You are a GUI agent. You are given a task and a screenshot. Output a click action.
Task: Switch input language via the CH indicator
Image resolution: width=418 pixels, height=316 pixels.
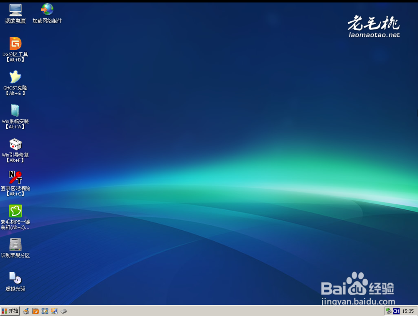coord(396,311)
